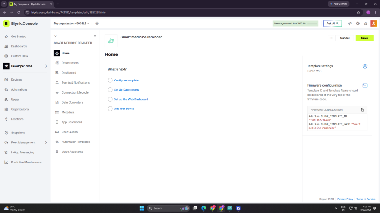Screen dimensions: 380x213
Task: Open Events & Notifications tab
Action: [x=75, y=83]
